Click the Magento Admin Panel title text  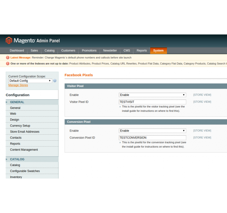tap(37, 40)
